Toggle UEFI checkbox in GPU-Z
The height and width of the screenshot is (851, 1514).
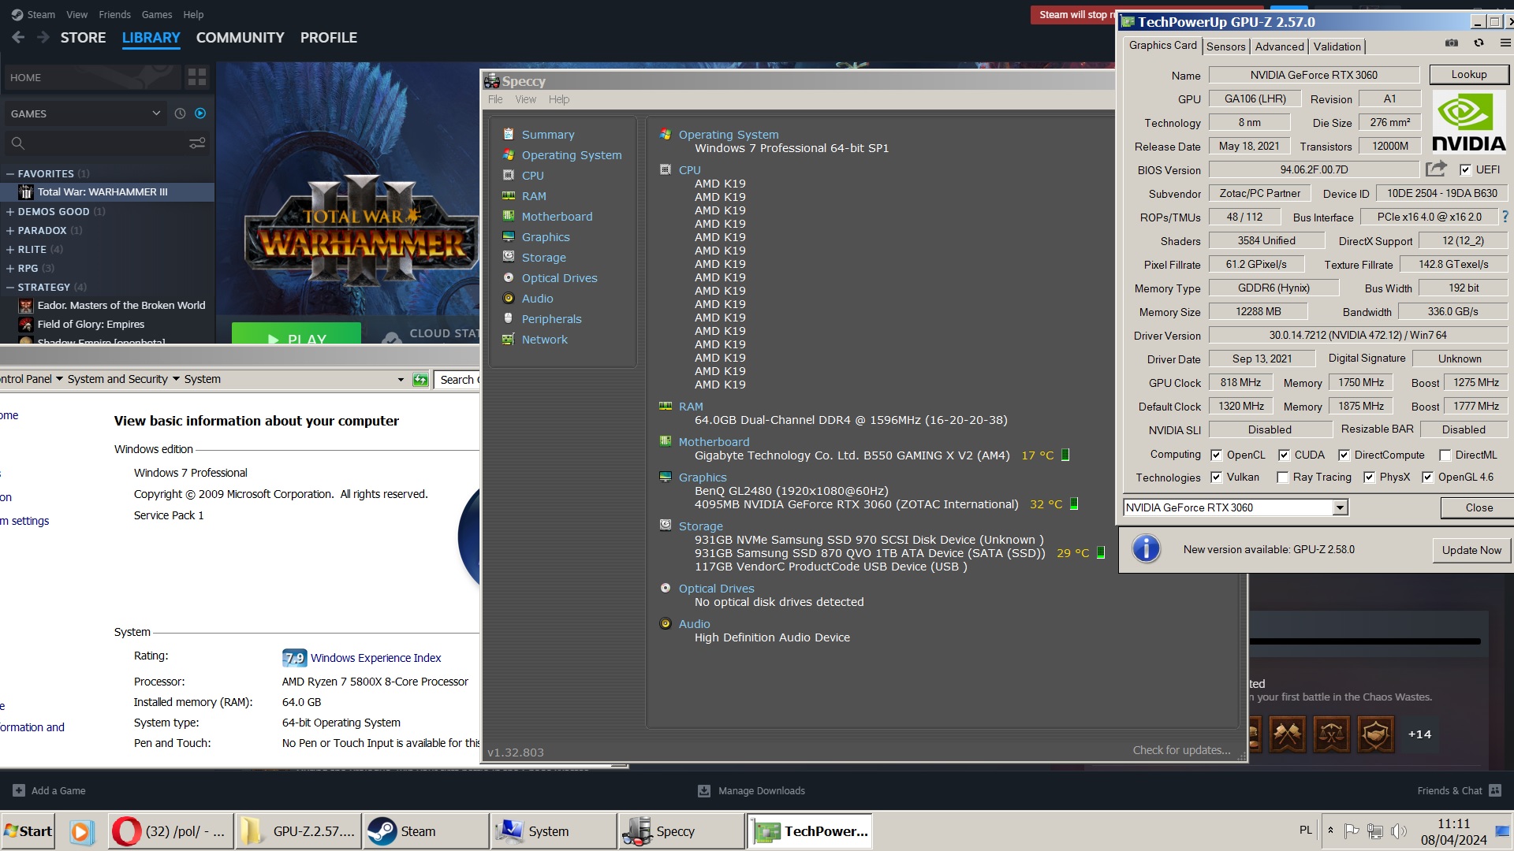pyautogui.click(x=1465, y=169)
